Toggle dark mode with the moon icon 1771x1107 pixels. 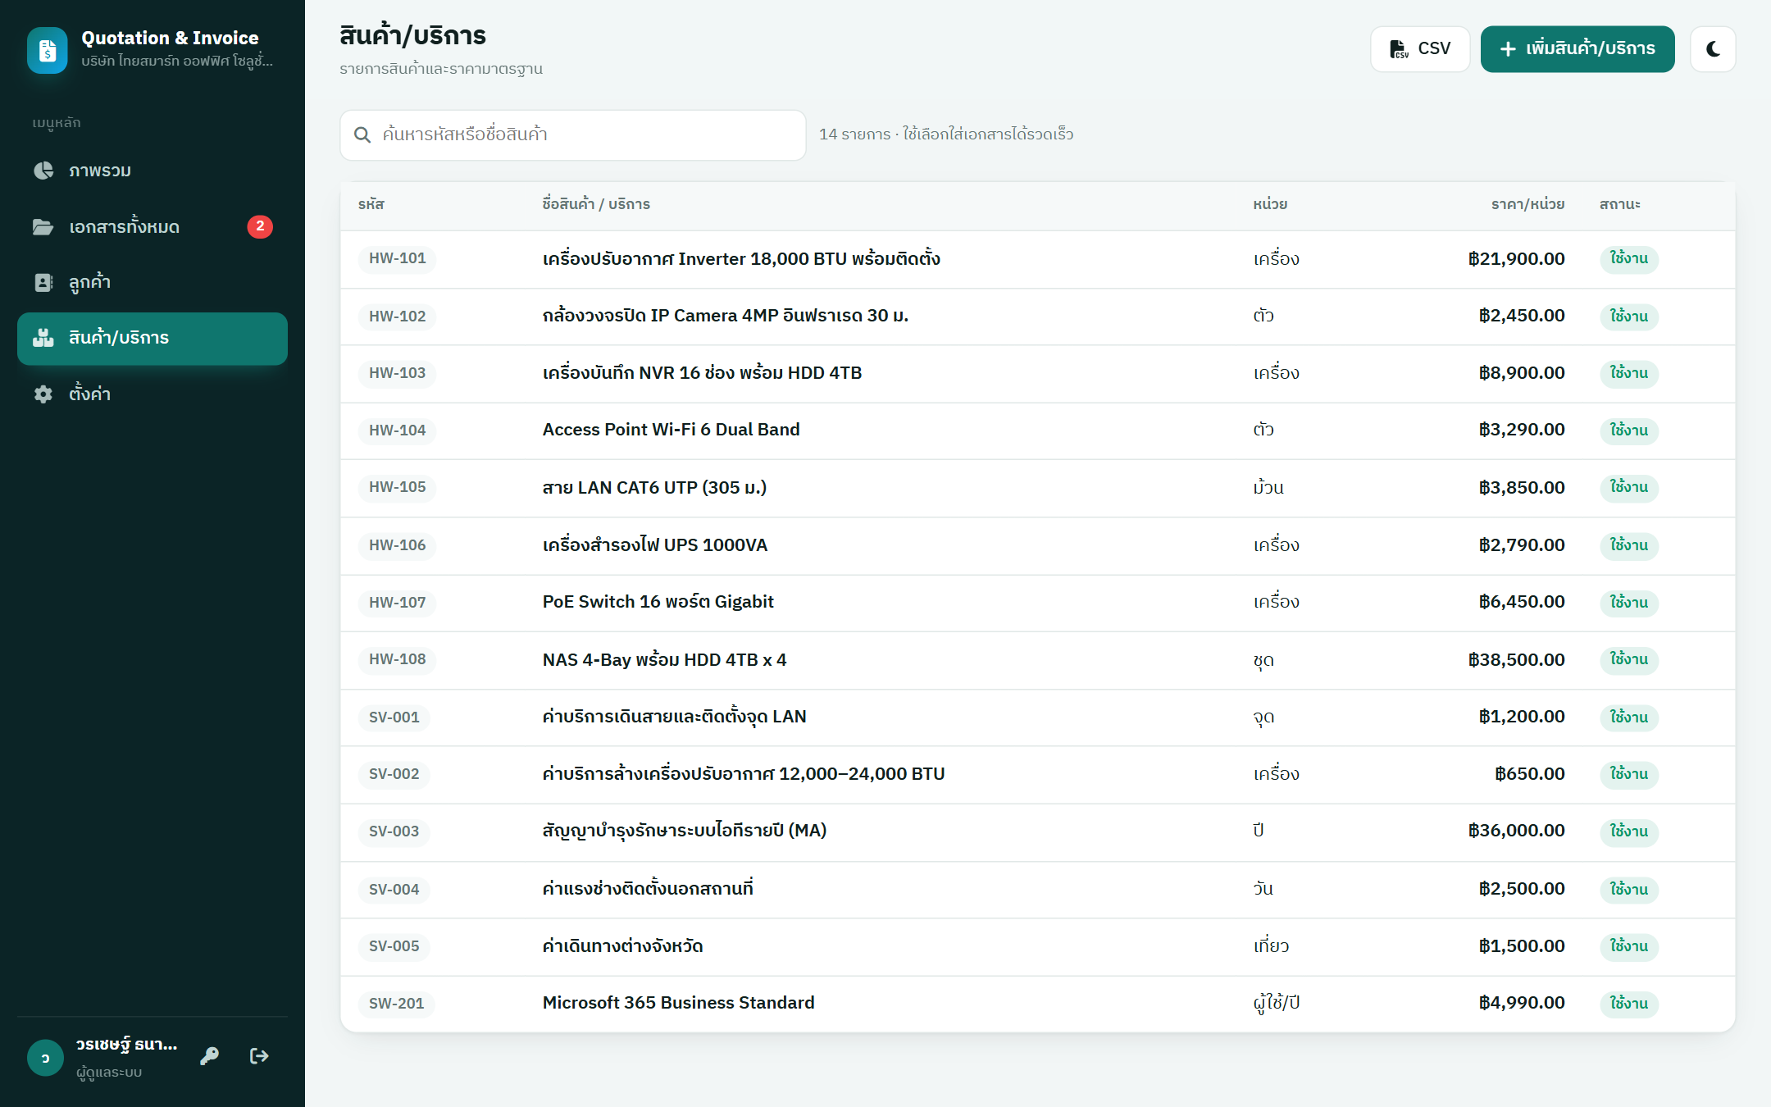click(1713, 49)
